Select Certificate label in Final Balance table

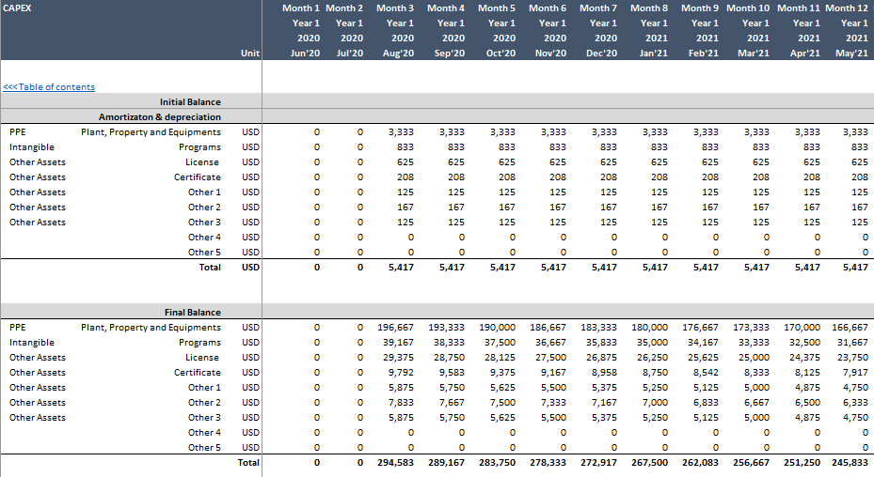click(198, 373)
